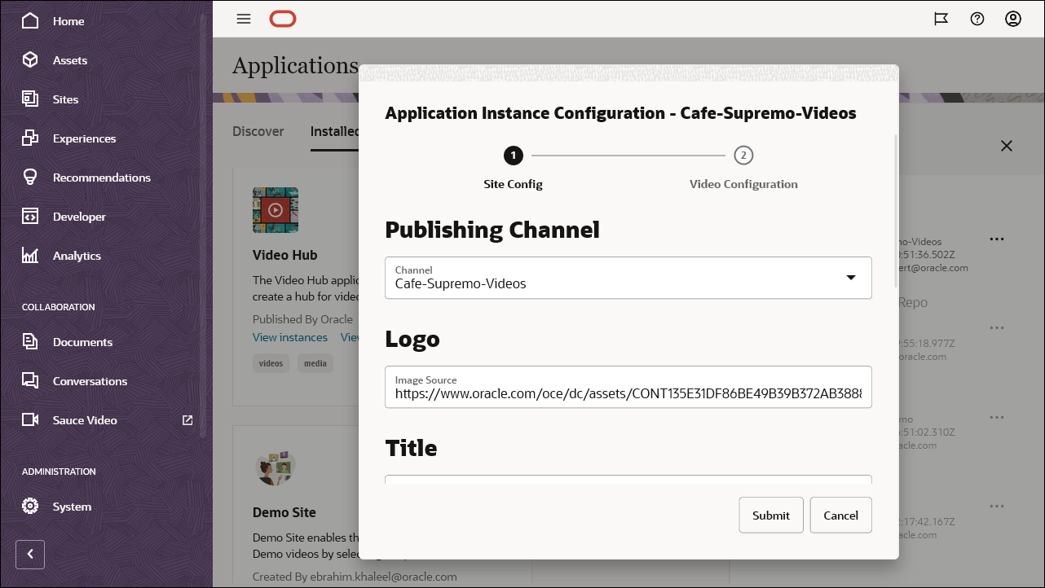This screenshot has width=1045, height=588.
Task: Open your user account avatar menu
Action: (1013, 18)
